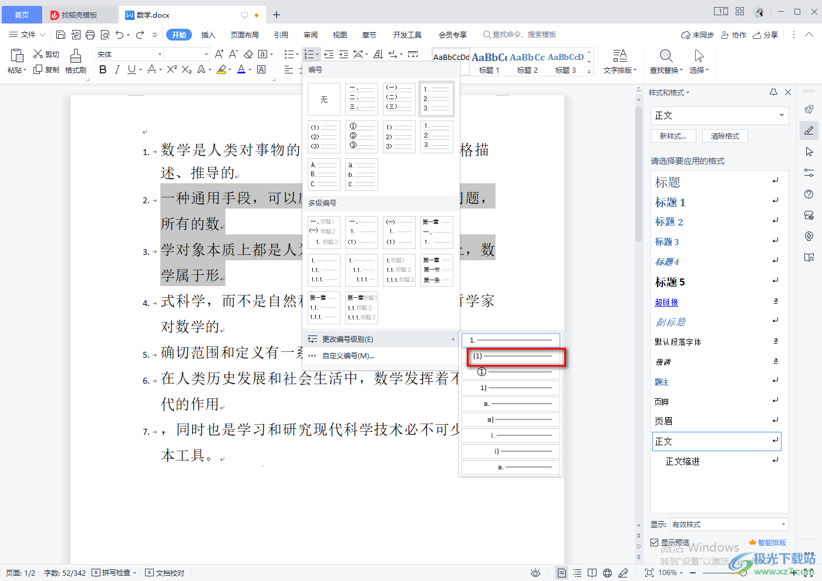Click the Print icon

pyautogui.click(x=90, y=35)
